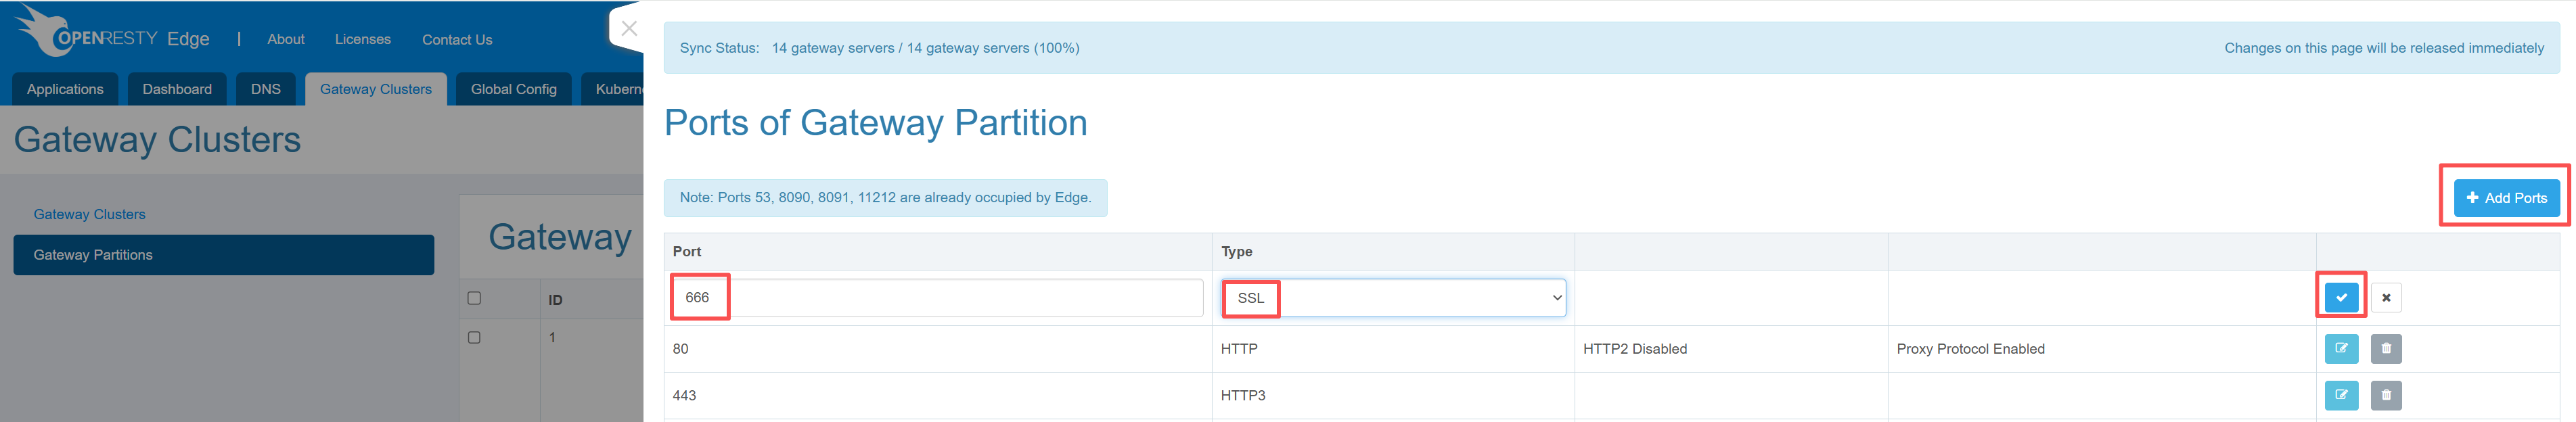Go to the DNS tab

(265, 89)
